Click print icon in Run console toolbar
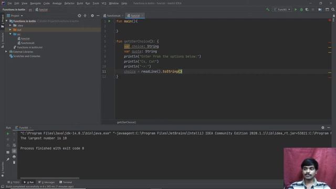This screenshot has height=189, width=336. click(14, 156)
